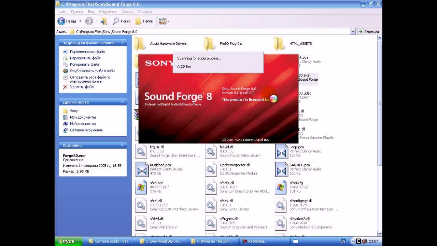Collapse the Подробно details panel
Viewport: 437px width, 246px height.
(122, 145)
